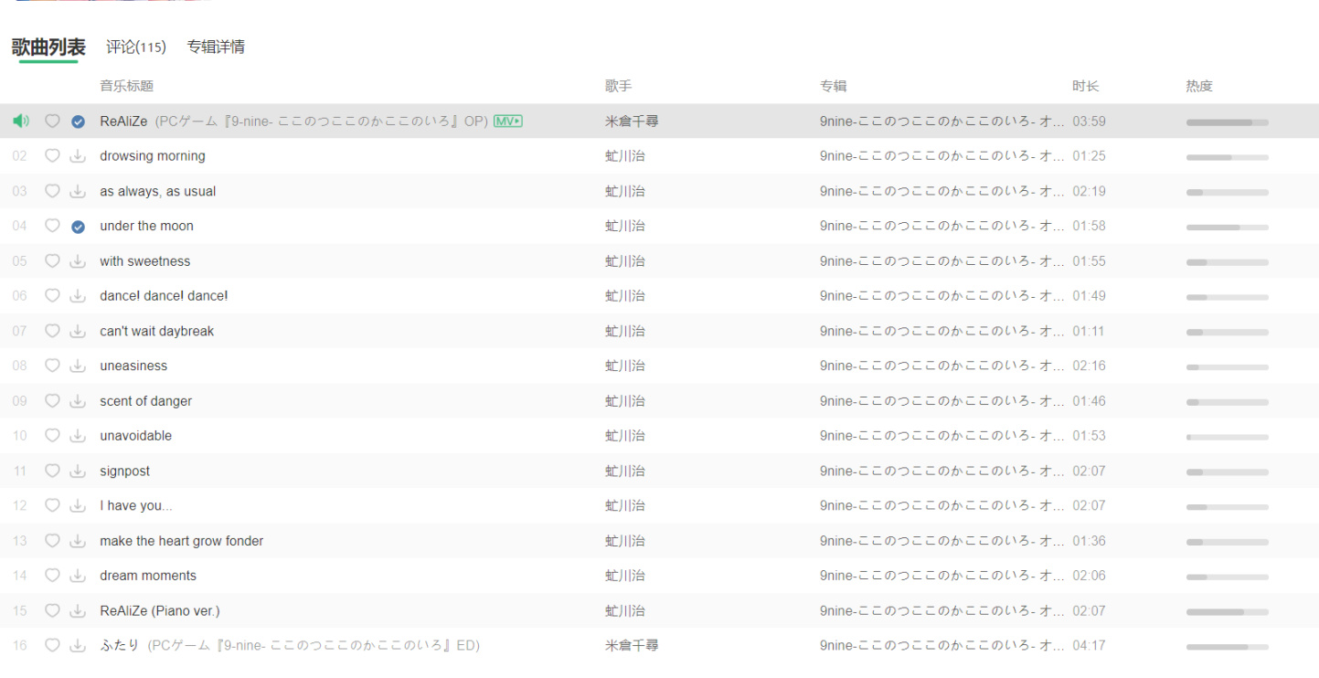Click duration 03:59 of ReAliZe
This screenshot has height=678, width=1319.
point(1089,121)
